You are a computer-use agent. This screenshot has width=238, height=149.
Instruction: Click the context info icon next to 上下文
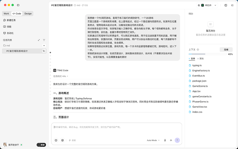(x=198, y=50)
